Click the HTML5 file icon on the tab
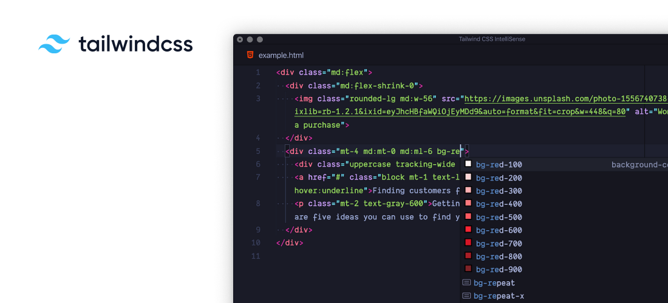Viewport: 668px width, 303px height. (x=250, y=55)
